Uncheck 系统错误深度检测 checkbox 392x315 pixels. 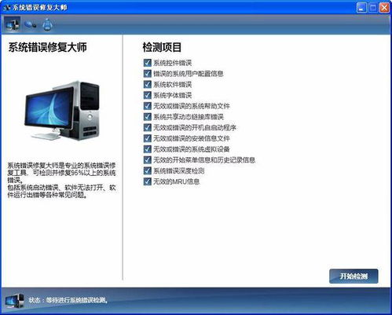[x=148, y=170]
